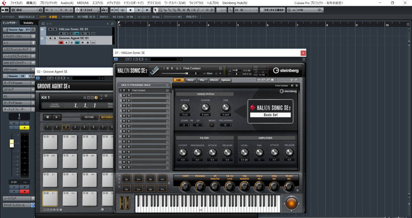Select the Object Selection arrow tool
The width and height of the screenshot is (412, 218).
coord(155,10)
